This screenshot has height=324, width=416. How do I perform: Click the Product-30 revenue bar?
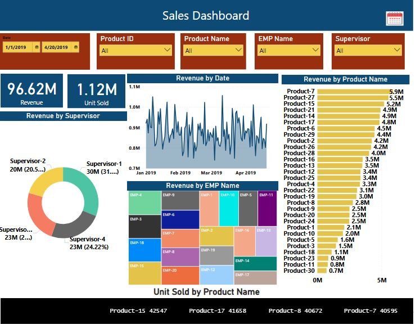tap(322, 271)
